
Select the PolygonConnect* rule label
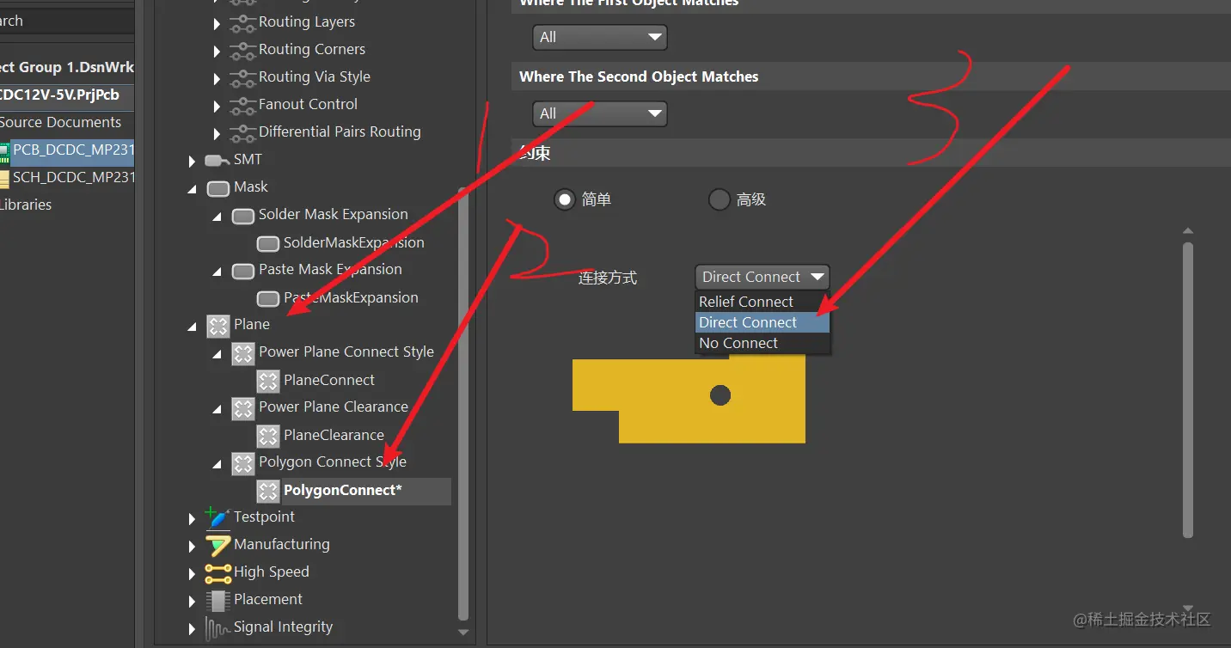point(342,491)
